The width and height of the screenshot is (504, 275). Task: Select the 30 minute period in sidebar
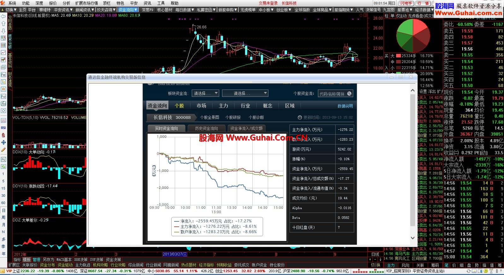(3, 196)
